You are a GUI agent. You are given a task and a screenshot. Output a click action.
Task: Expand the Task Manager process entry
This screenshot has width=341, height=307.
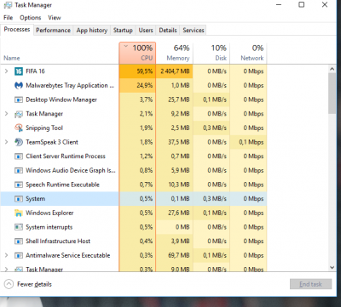(x=6, y=114)
